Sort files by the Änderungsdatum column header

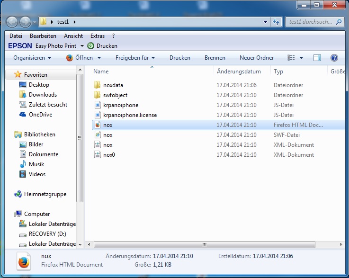pos(239,72)
